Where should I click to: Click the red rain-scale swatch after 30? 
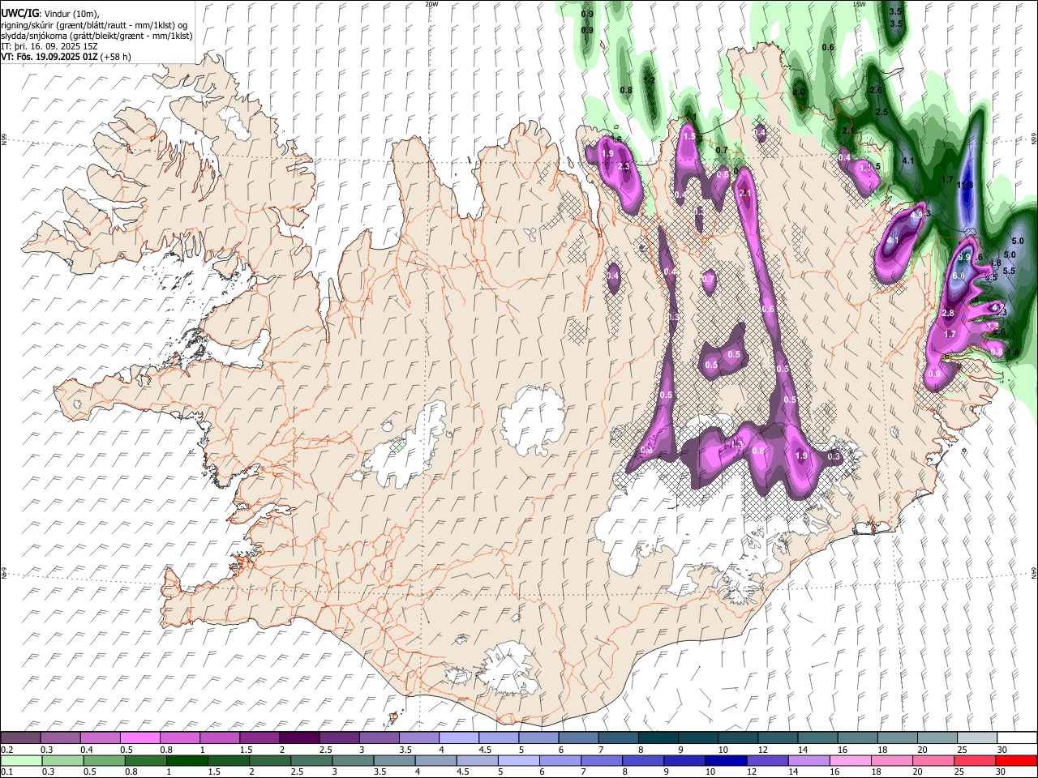pyautogui.click(x=1016, y=761)
